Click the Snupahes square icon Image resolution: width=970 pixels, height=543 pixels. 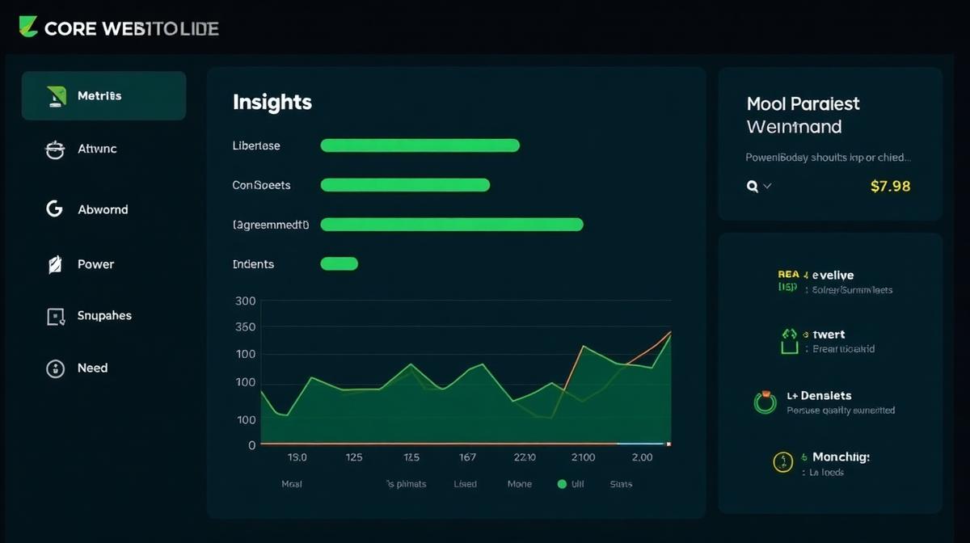click(55, 317)
